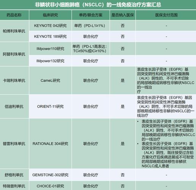Click 否 in the IMpower132 row

pos(123,61)
